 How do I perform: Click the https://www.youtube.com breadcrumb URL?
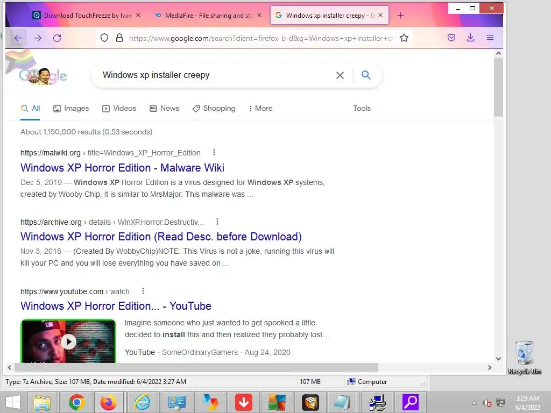[x=62, y=291]
